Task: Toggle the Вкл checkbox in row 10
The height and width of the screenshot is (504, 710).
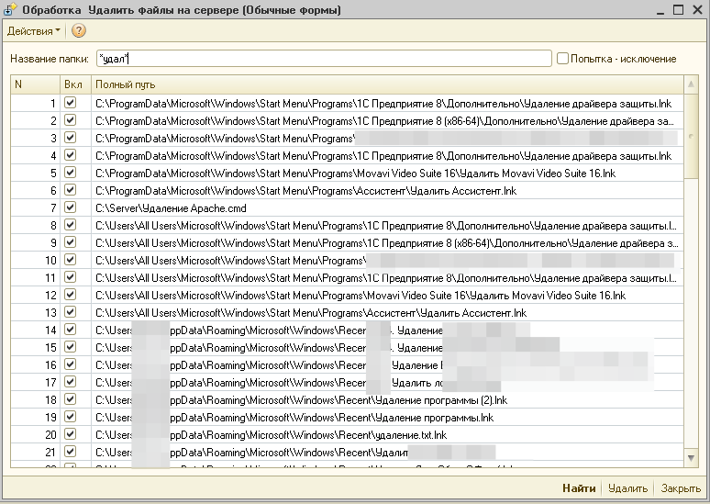Action: click(x=71, y=260)
